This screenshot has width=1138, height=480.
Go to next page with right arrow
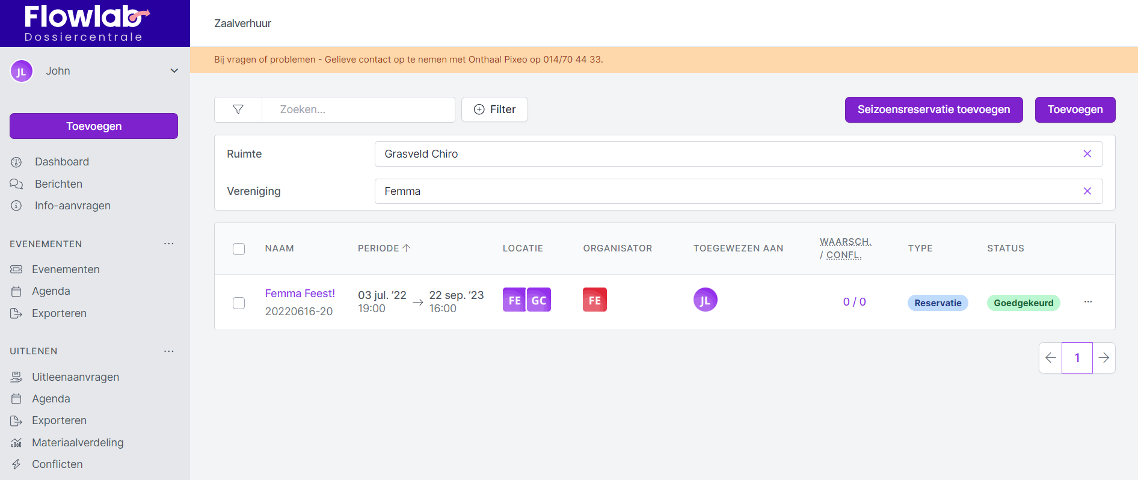1104,358
